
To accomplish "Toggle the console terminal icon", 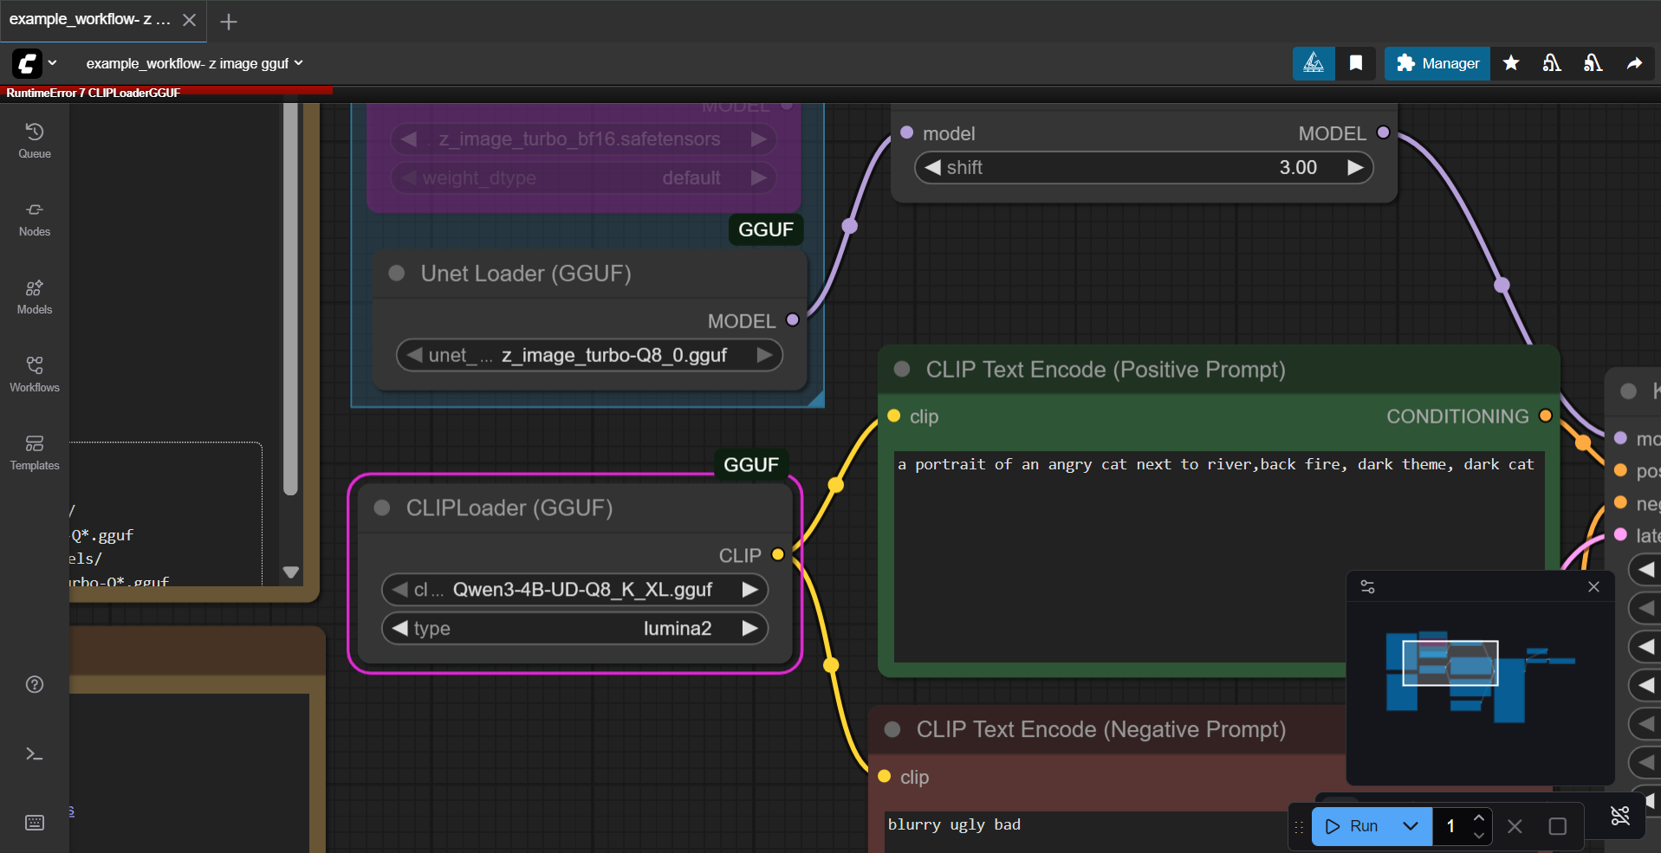I will pyautogui.click(x=35, y=754).
